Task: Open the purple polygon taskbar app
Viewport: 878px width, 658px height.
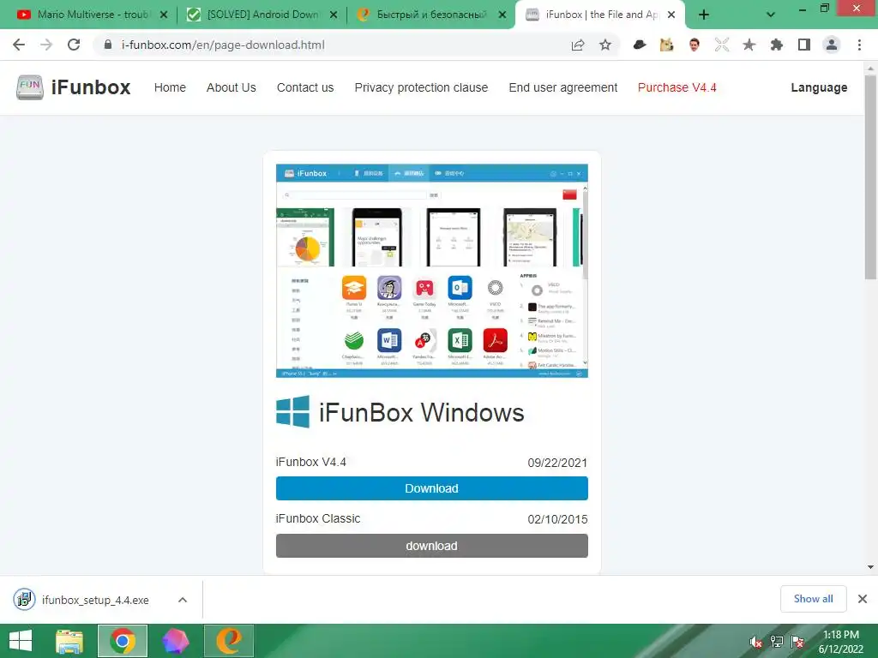Action: pyautogui.click(x=175, y=641)
